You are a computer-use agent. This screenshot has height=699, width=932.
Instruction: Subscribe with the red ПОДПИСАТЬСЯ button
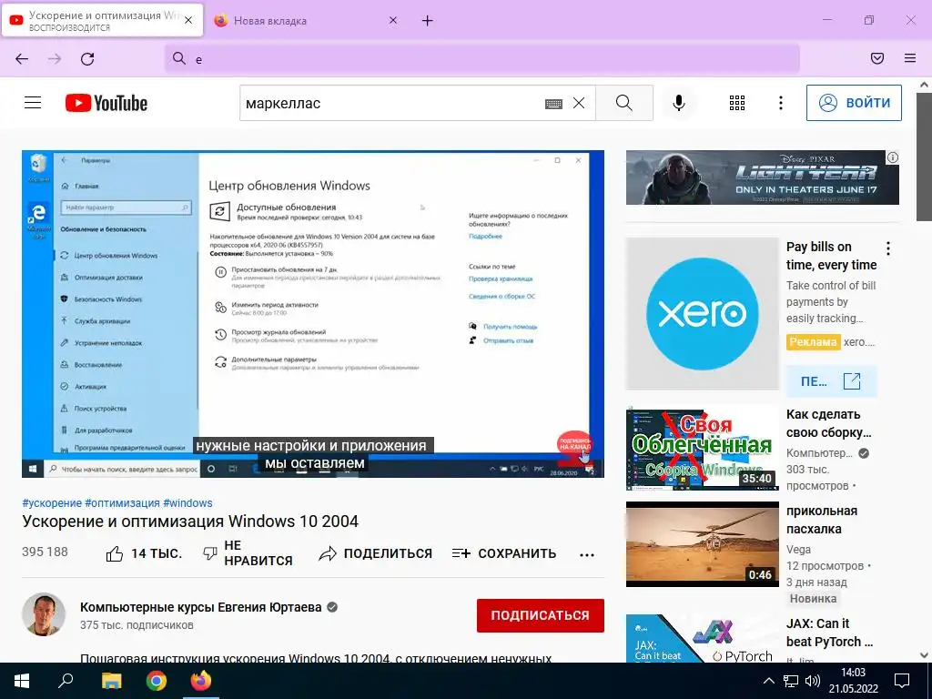click(x=541, y=615)
